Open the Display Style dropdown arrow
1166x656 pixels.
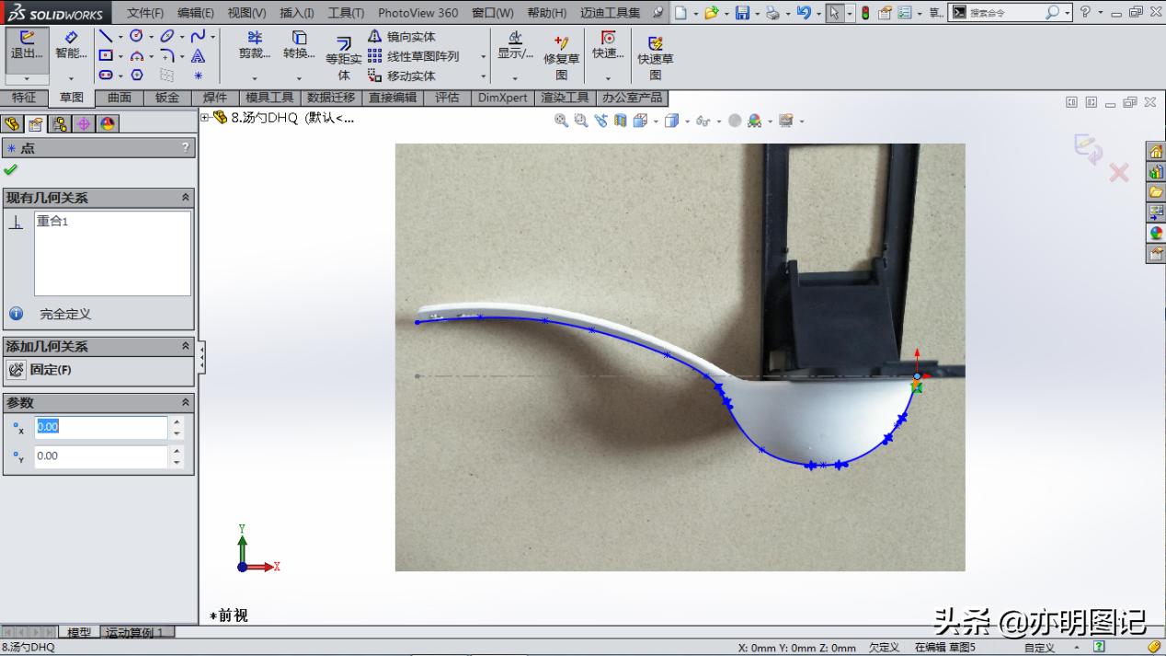tap(688, 121)
